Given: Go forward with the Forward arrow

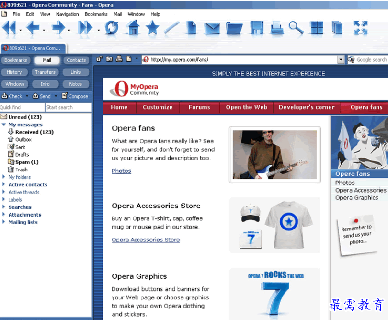Looking at the screenshot, I should click(58, 27).
